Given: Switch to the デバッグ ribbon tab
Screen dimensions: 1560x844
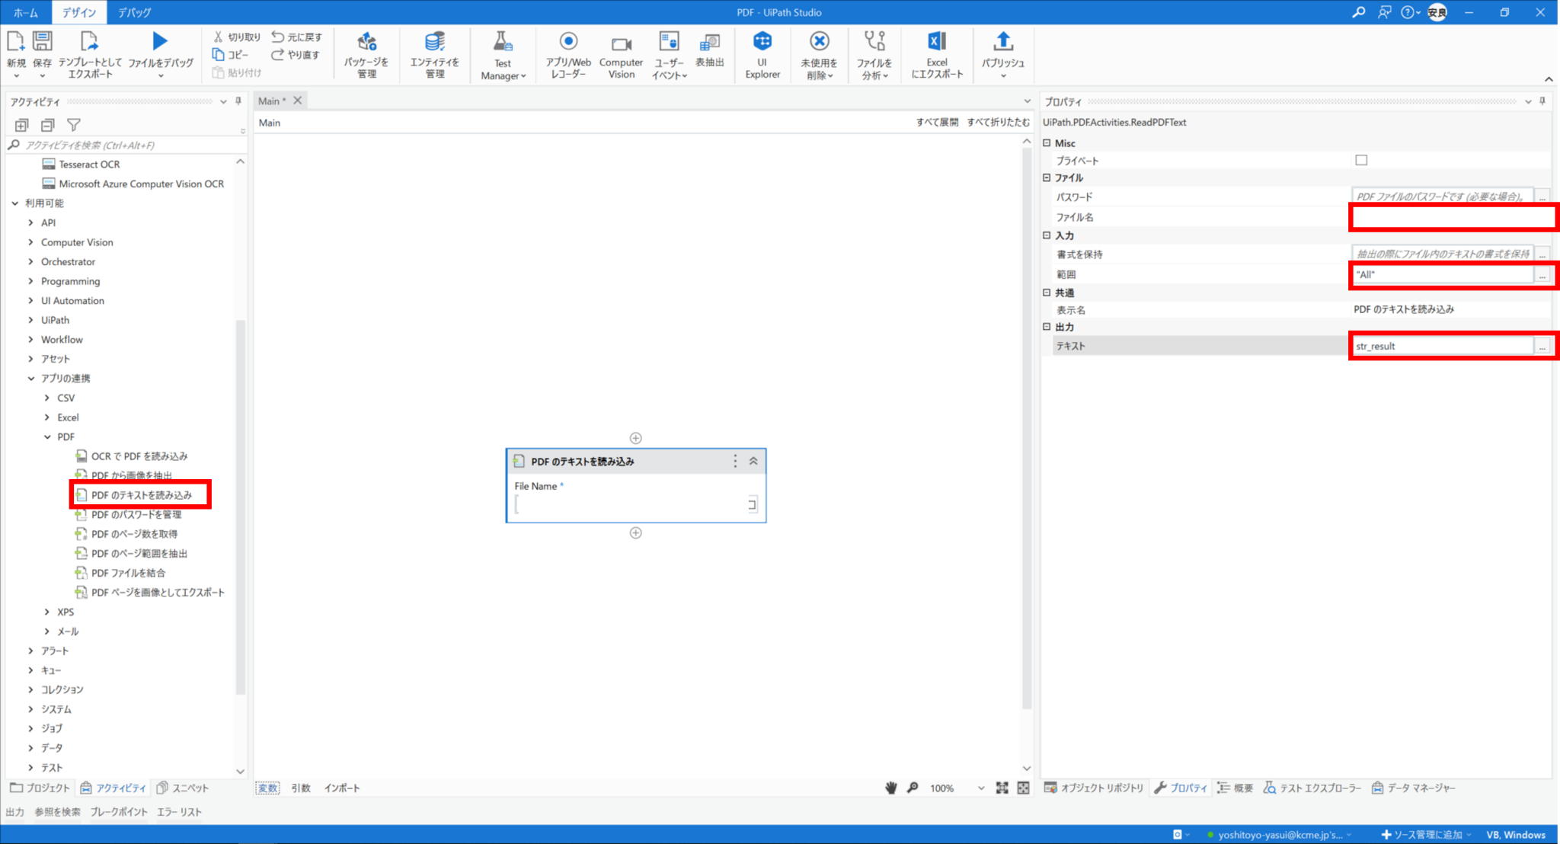Looking at the screenshot, I should click(134, 12).
